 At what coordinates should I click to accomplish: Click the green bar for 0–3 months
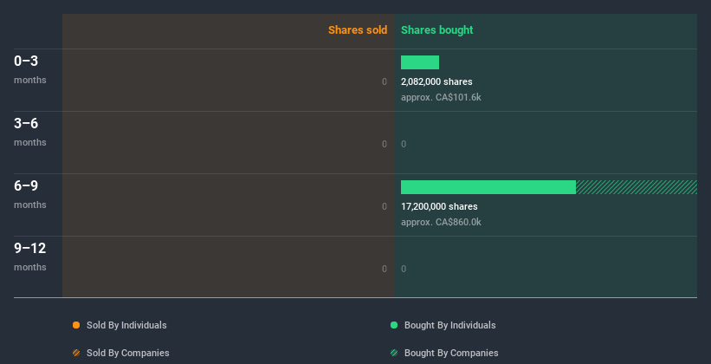(x=420, y=62)
